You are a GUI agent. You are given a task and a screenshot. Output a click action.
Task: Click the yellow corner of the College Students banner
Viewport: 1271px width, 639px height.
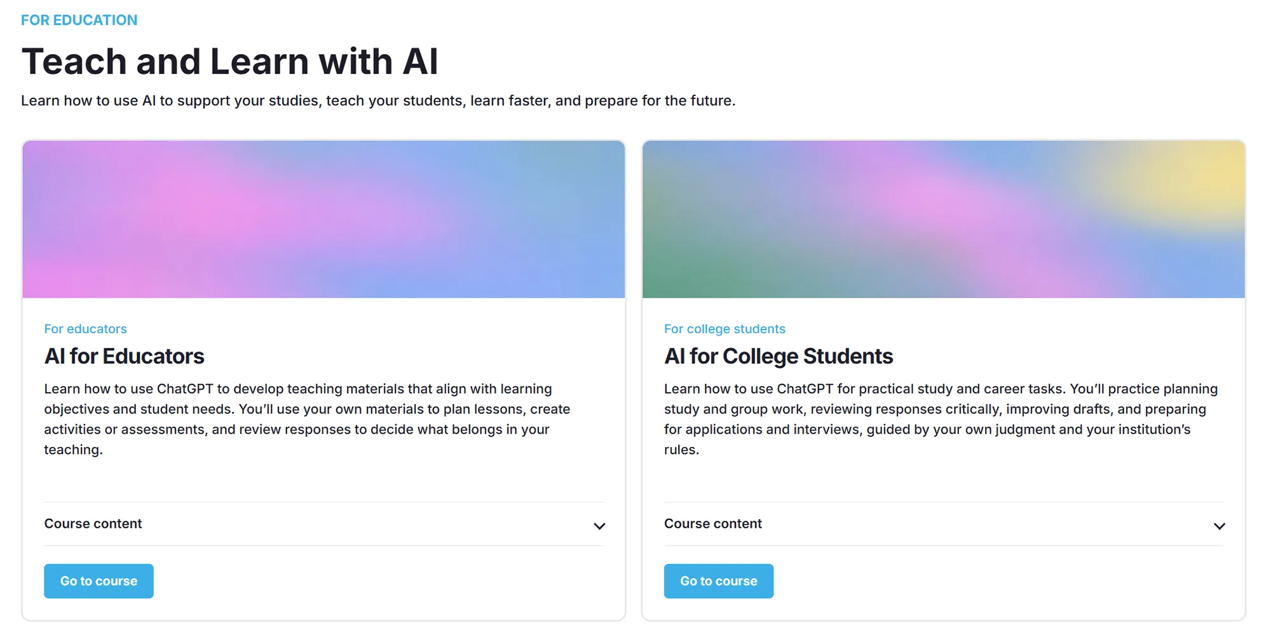(x=1195, y=175)
